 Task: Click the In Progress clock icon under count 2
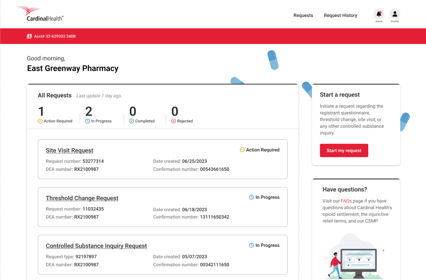tap(88, 121)
